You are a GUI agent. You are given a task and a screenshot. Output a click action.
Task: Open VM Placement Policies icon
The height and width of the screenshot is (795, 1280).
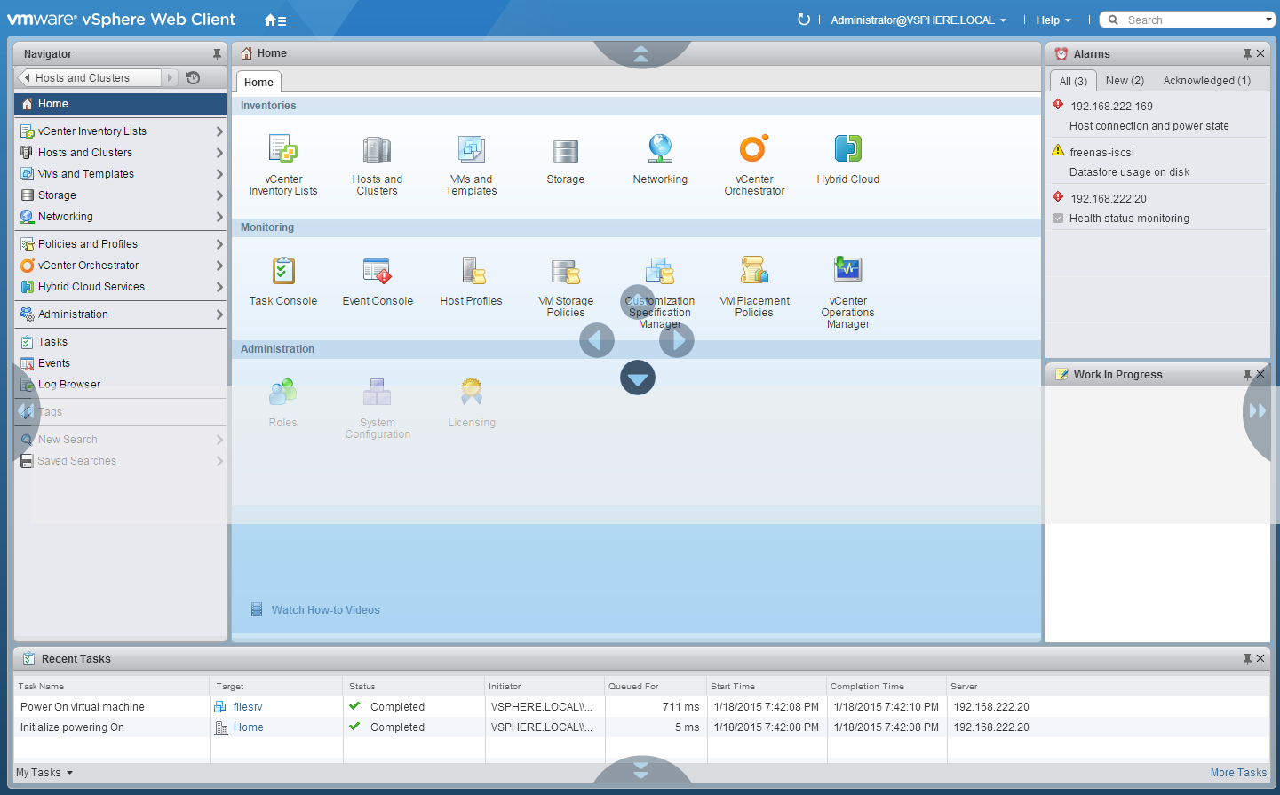coord(754,270)
